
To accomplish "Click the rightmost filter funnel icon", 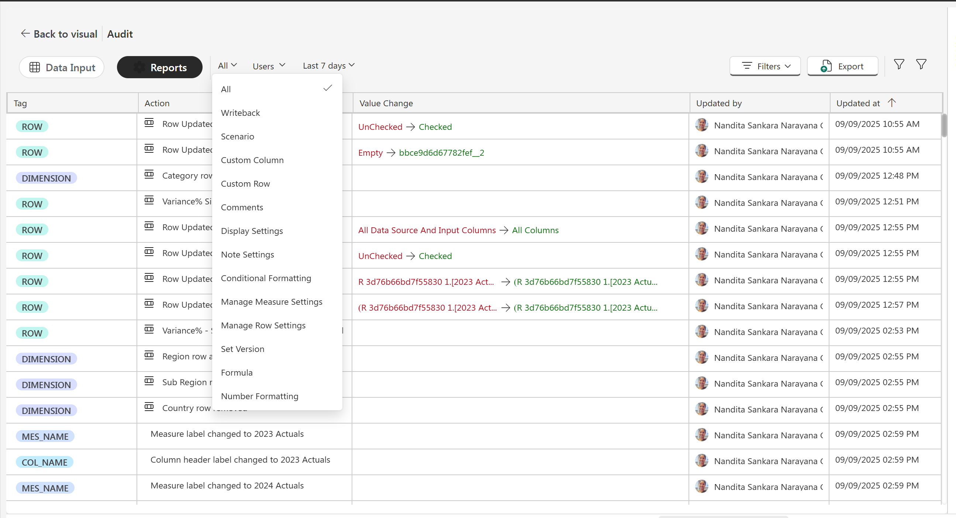I will tap(921, 65).
